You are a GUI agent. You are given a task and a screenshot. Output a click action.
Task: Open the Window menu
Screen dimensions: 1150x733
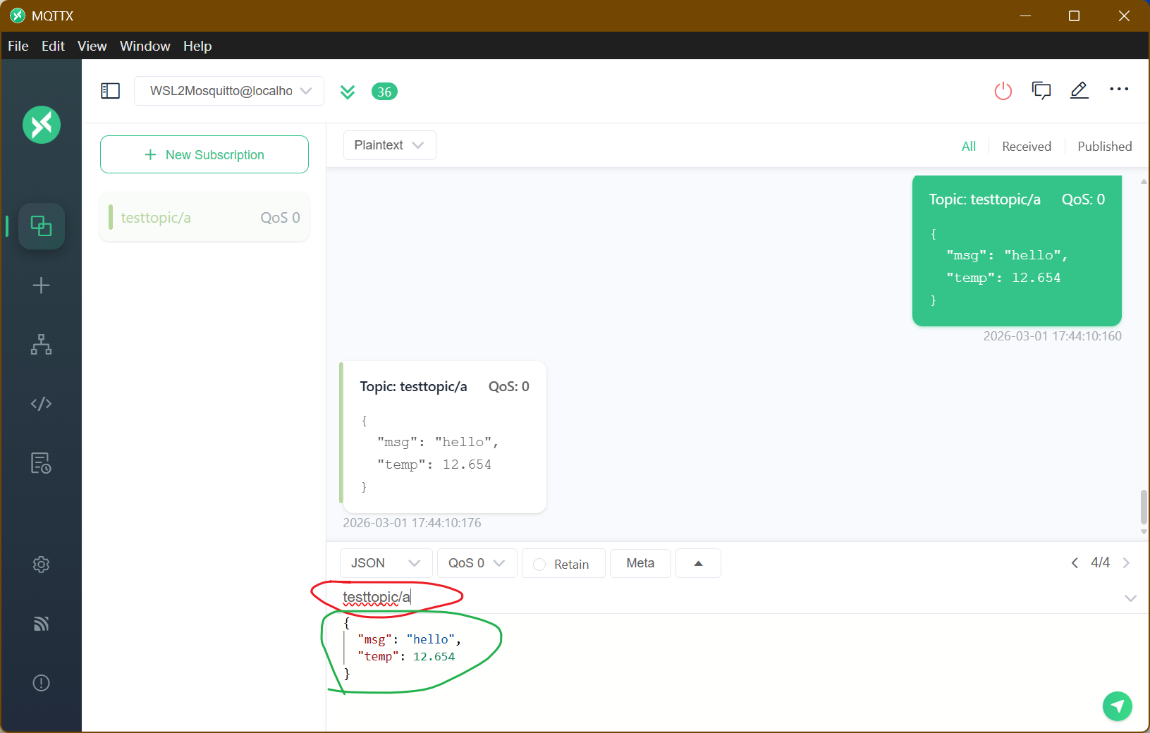pos(145,46)
